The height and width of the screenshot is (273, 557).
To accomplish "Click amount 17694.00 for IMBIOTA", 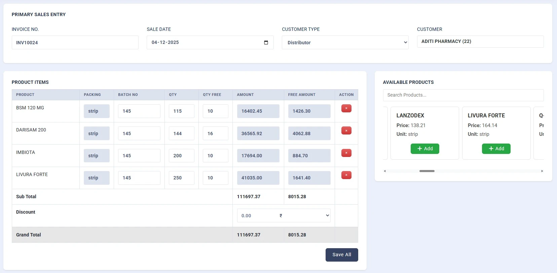I will pyautogui.click(x=258, y=156).
